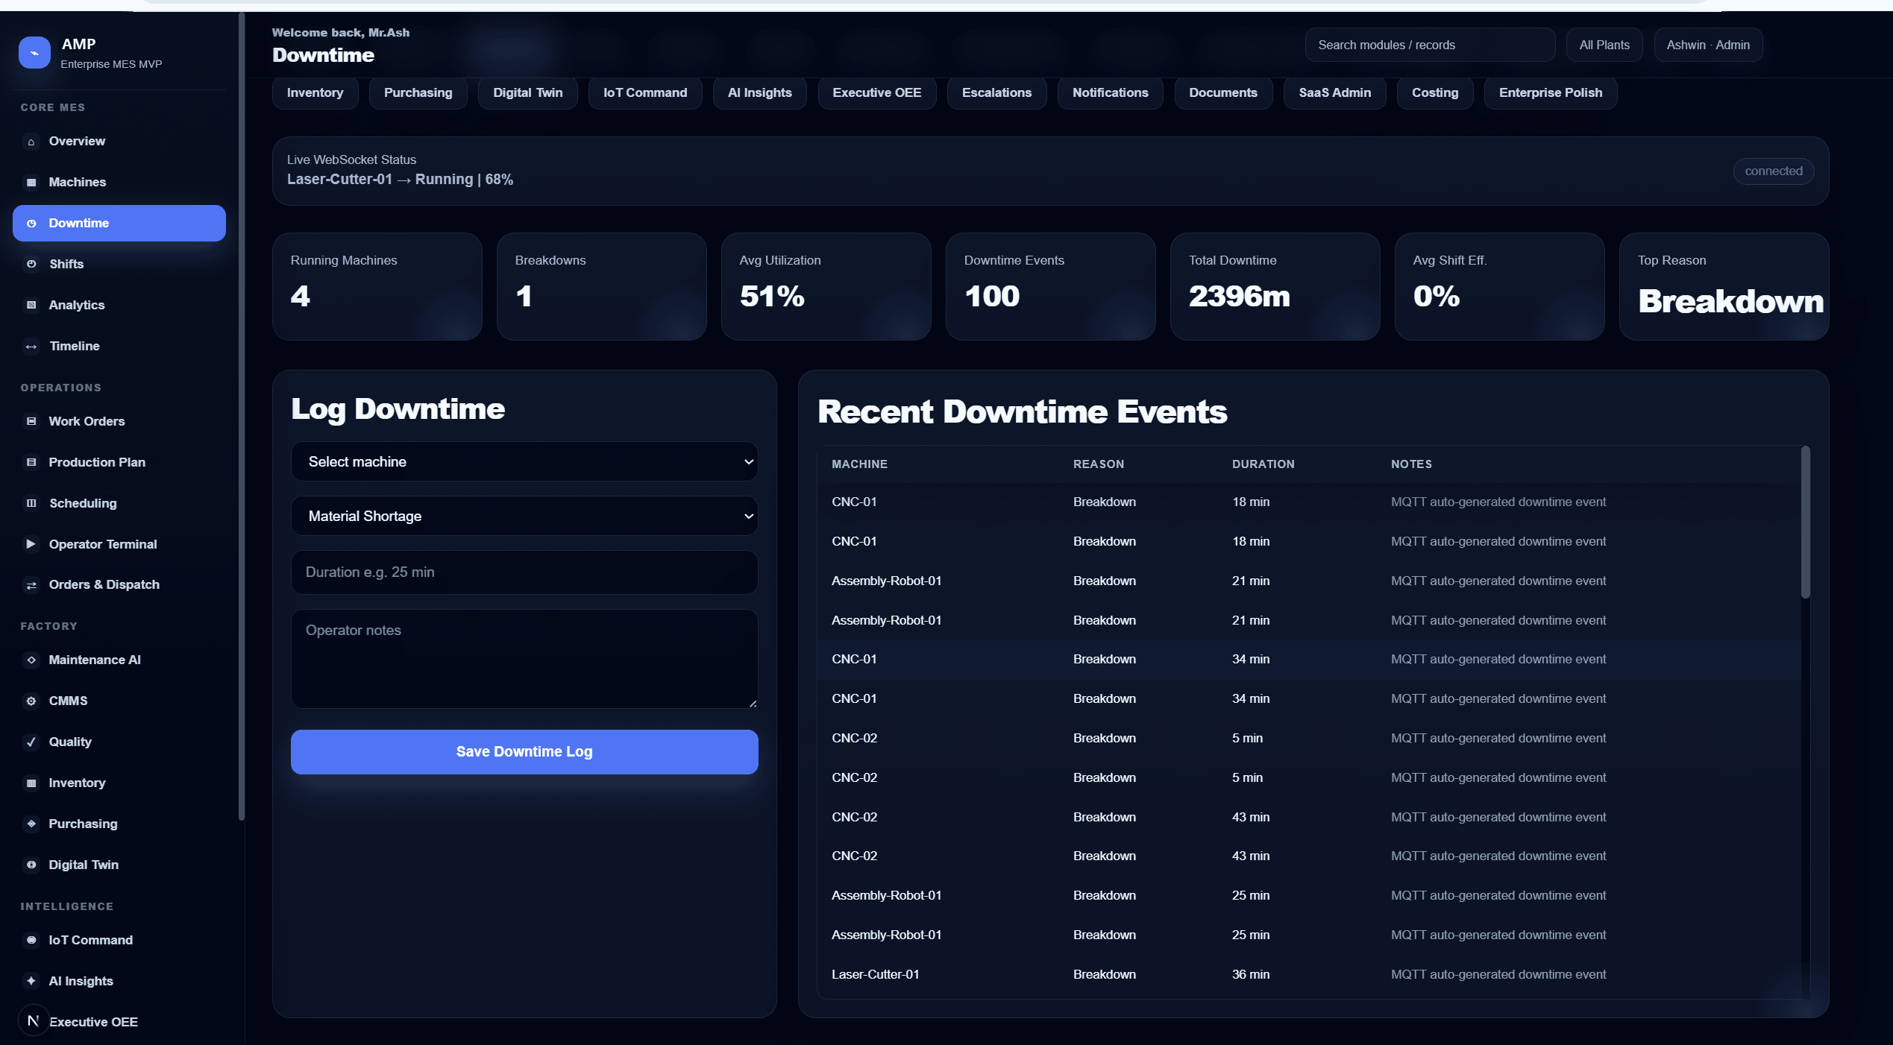Viewport: 1893px width, 1045px height.
Task: Open the Select machine dropdown
Action: tap(524, 461)
